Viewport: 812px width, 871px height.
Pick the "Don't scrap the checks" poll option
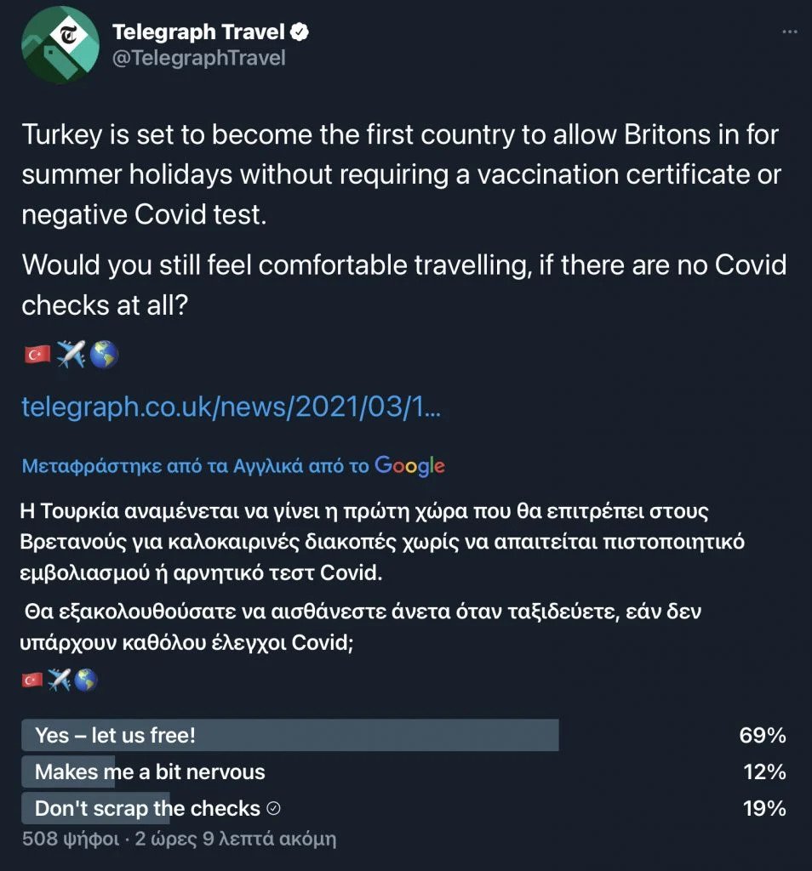click(147, 808)
